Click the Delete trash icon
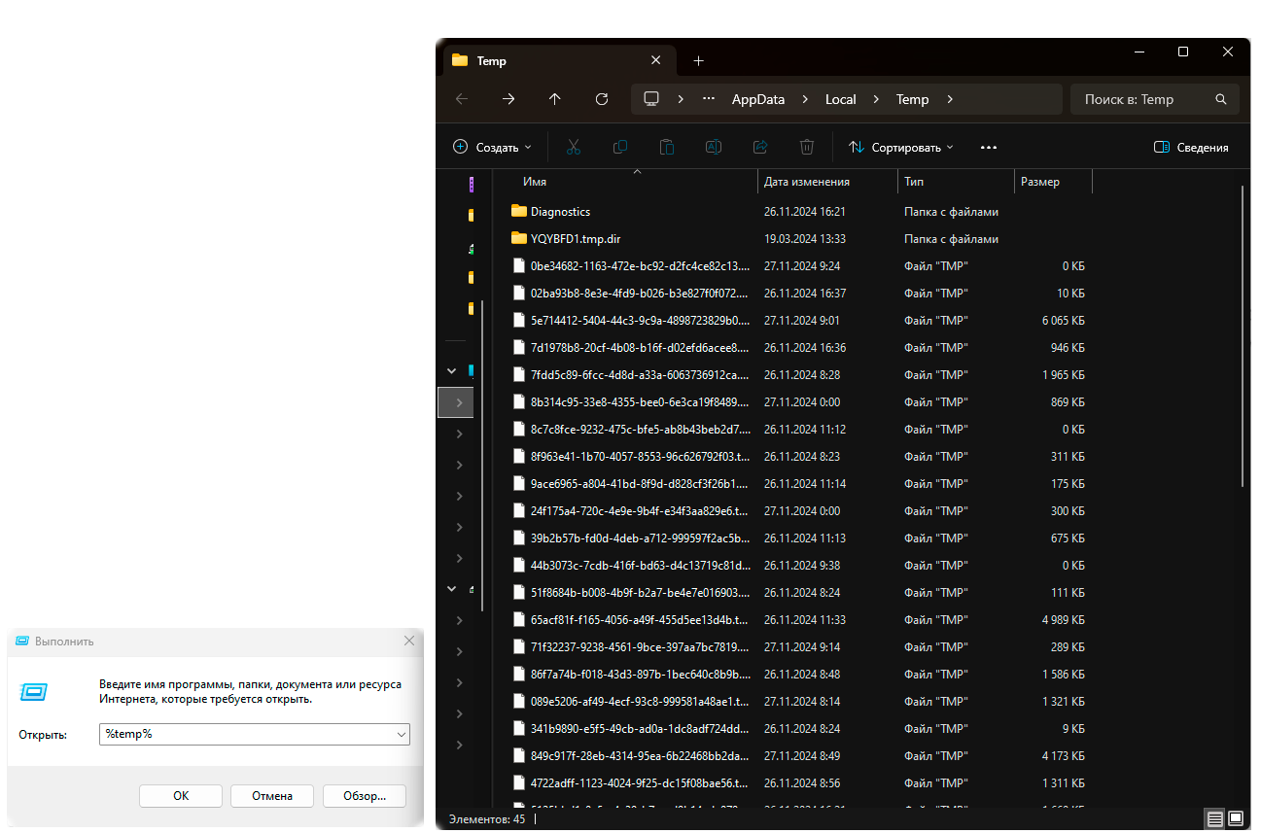The width and height of the screenshot is (1261, 833). coord(806,148)
